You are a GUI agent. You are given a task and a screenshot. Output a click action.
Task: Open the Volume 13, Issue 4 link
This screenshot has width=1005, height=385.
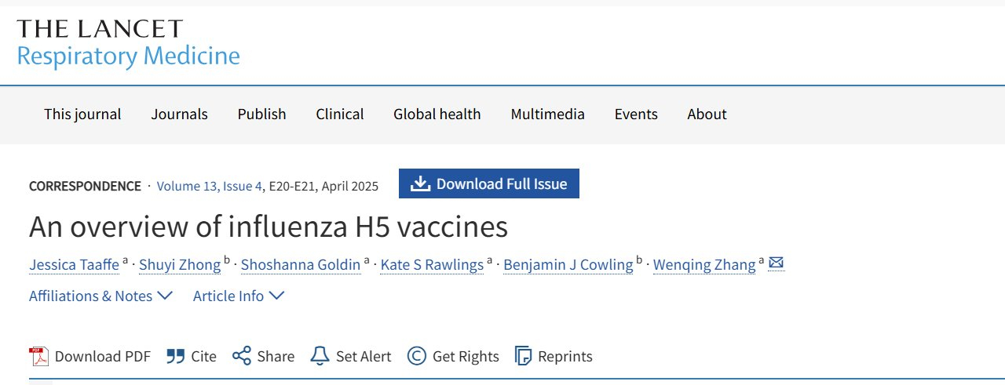pyautogui.click(x=210, y=186)
